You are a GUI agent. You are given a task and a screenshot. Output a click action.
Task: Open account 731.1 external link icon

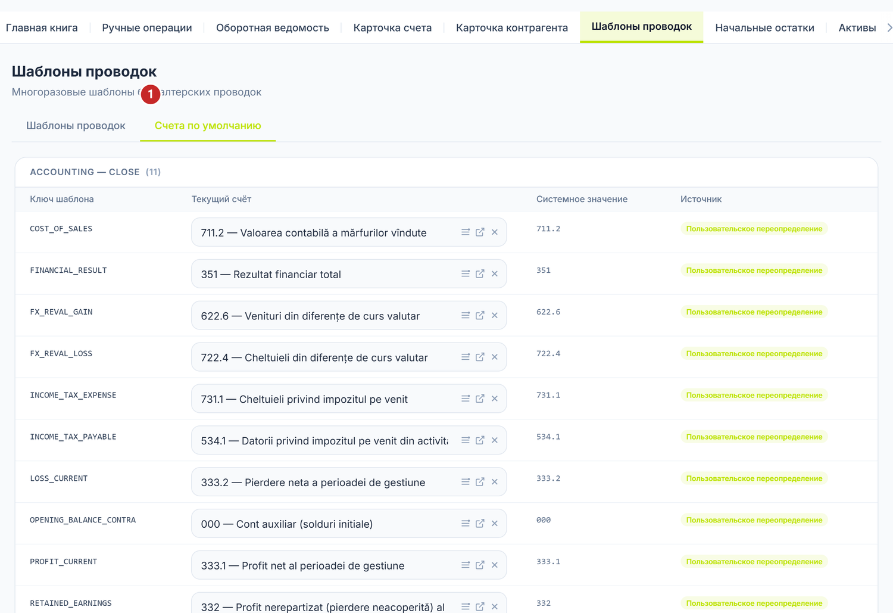click(x=480, y=399)
